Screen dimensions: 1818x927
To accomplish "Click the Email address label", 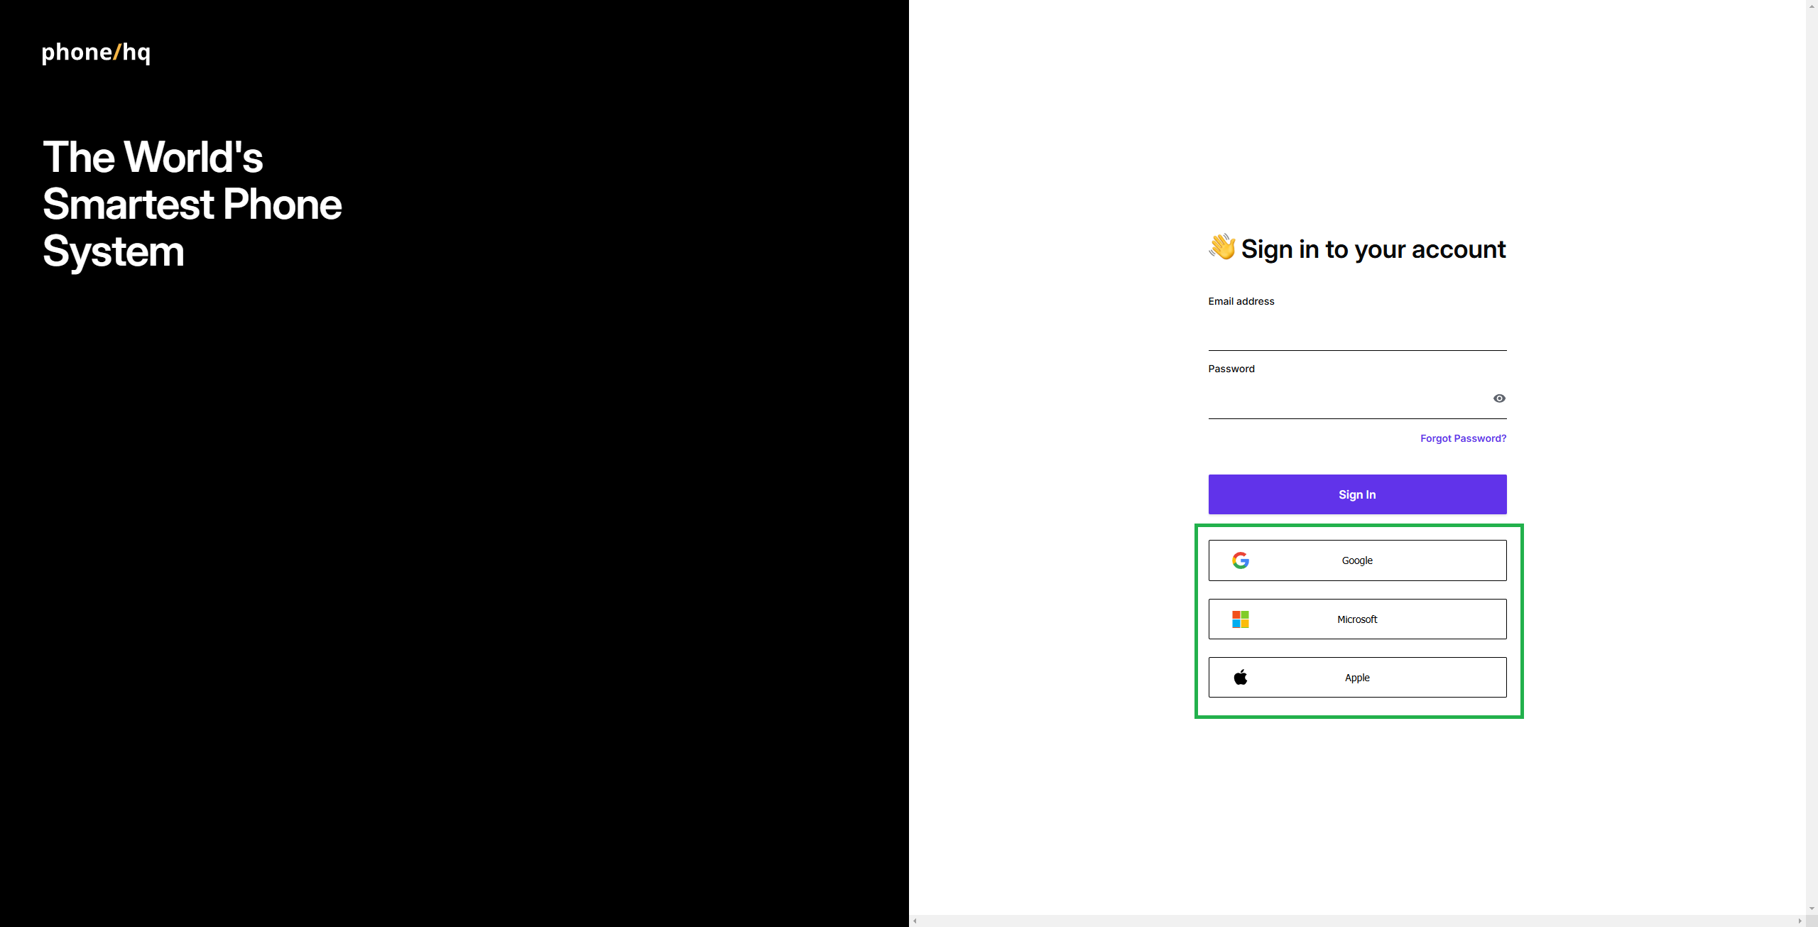I will 1241,301.
